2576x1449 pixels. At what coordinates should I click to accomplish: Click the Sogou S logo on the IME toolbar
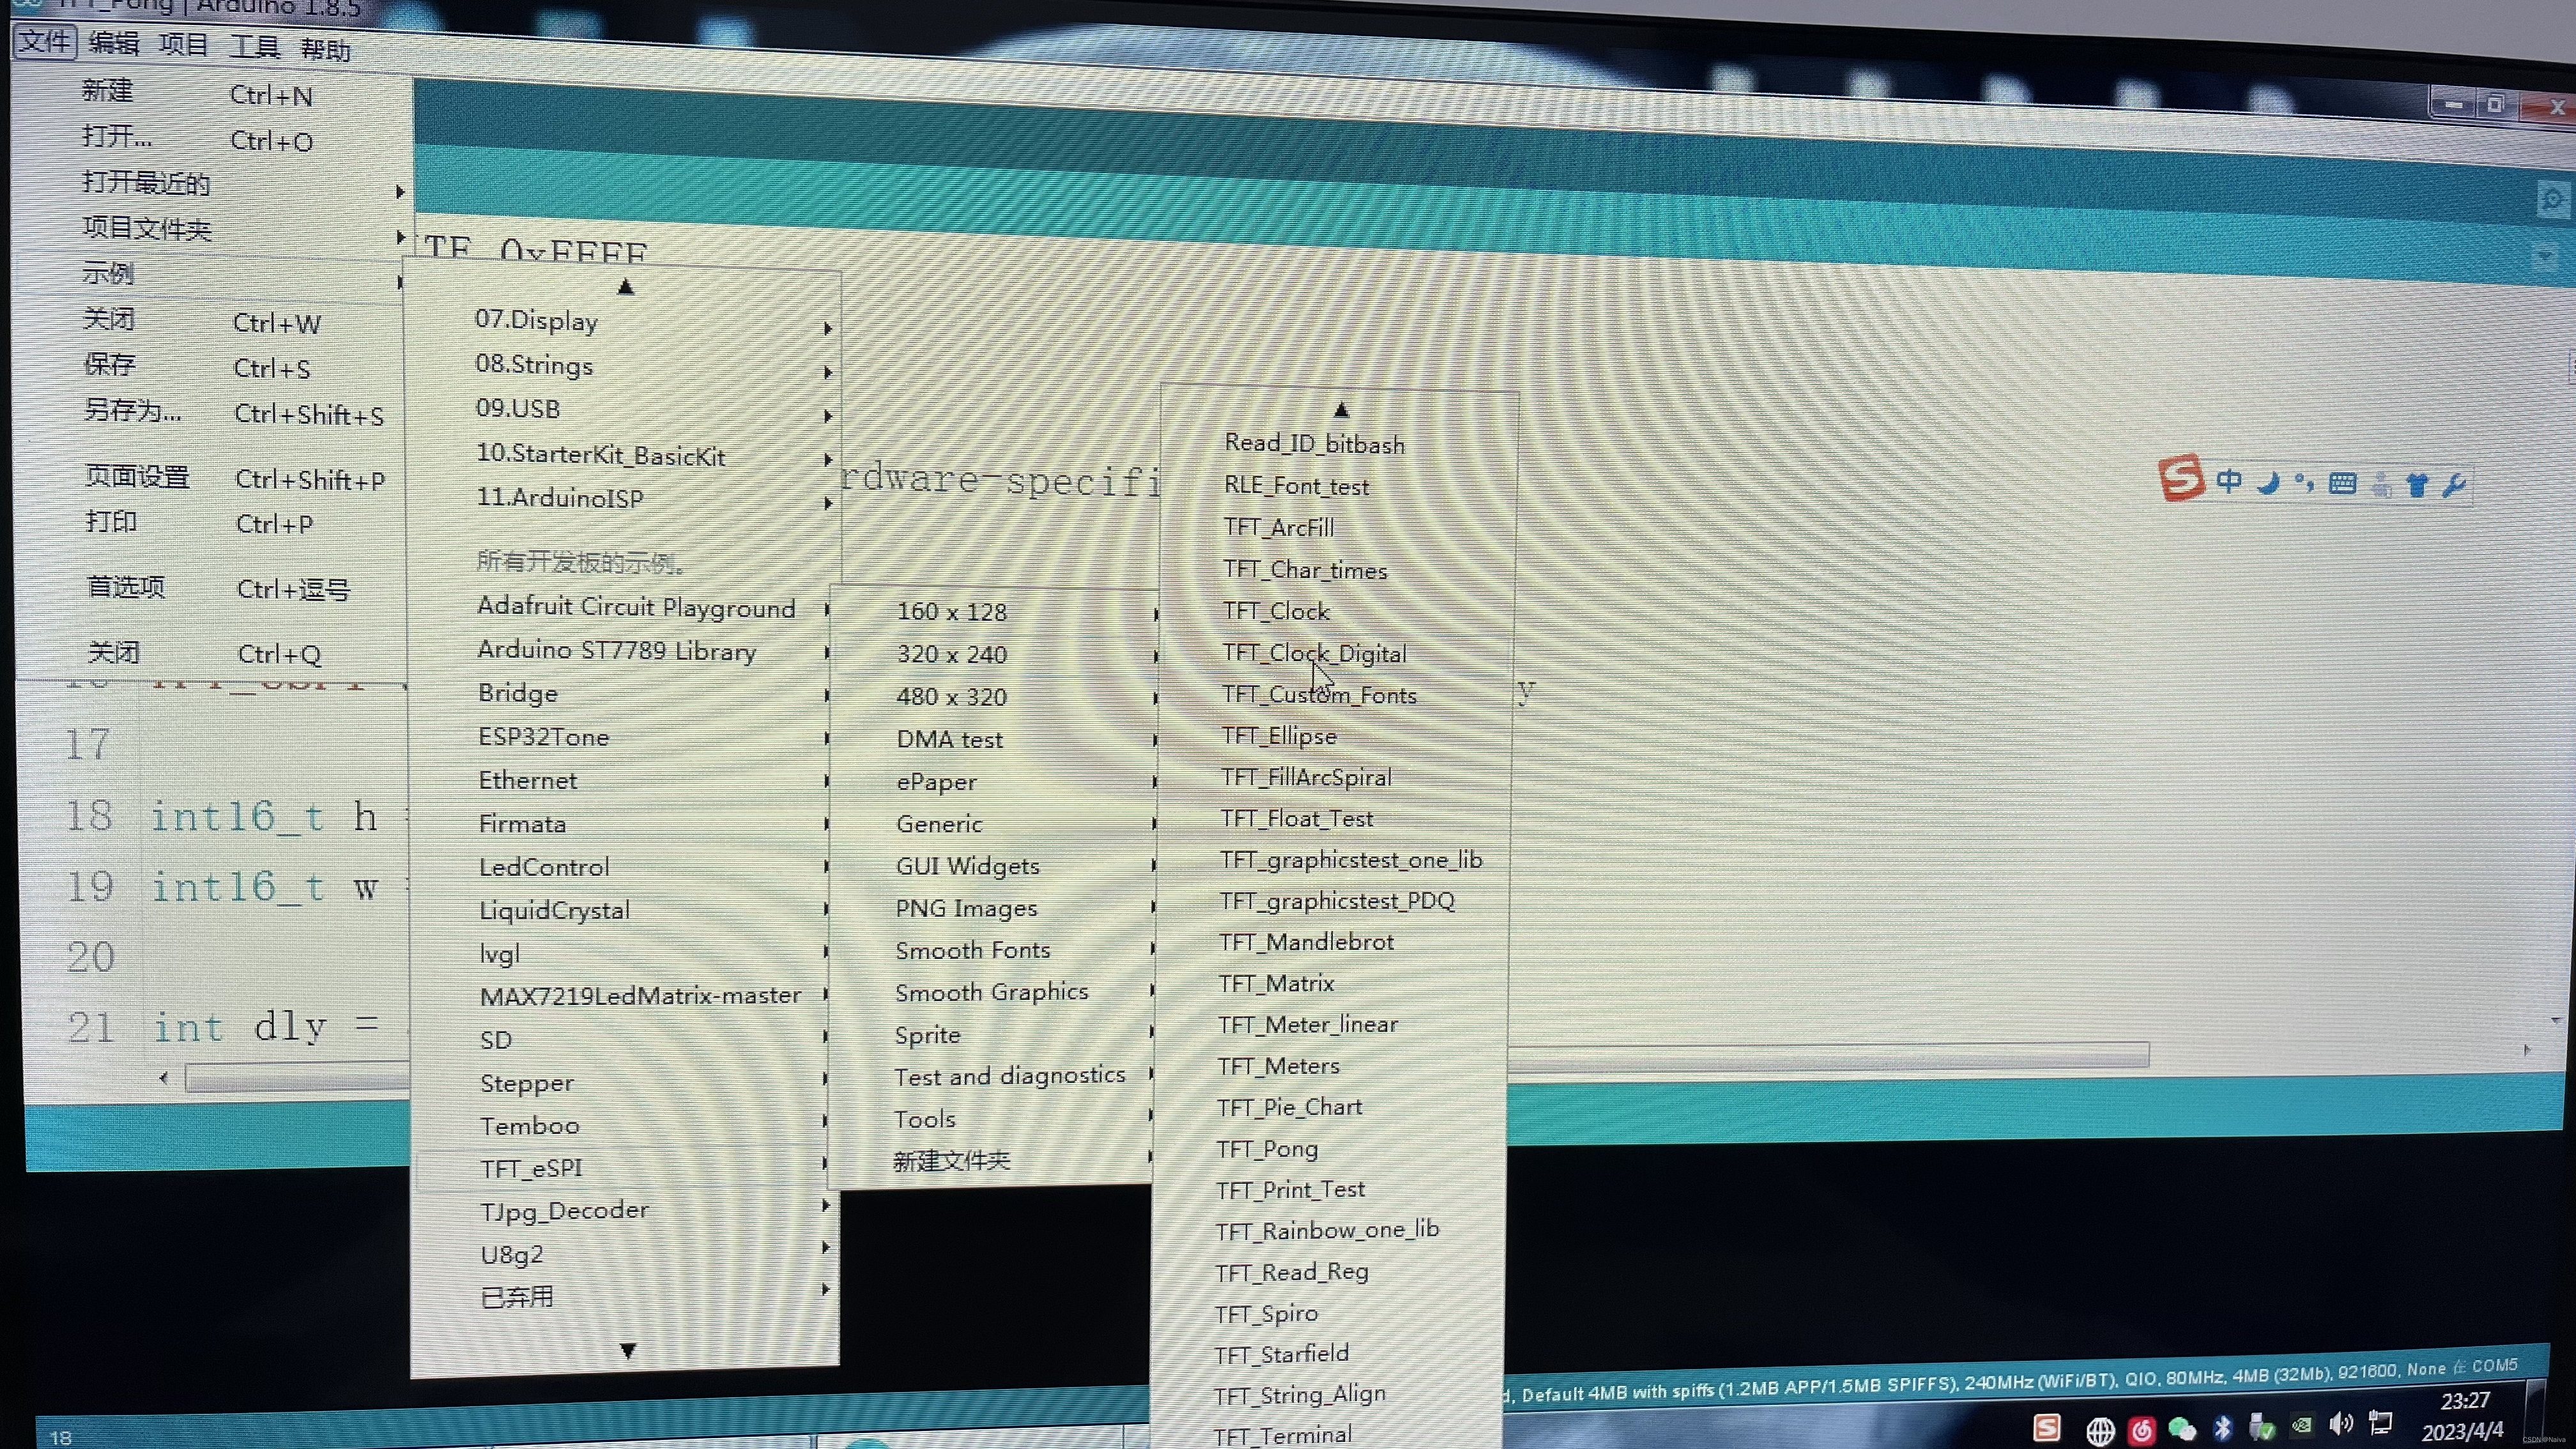pyautogui.click(x=2180, y=477)
